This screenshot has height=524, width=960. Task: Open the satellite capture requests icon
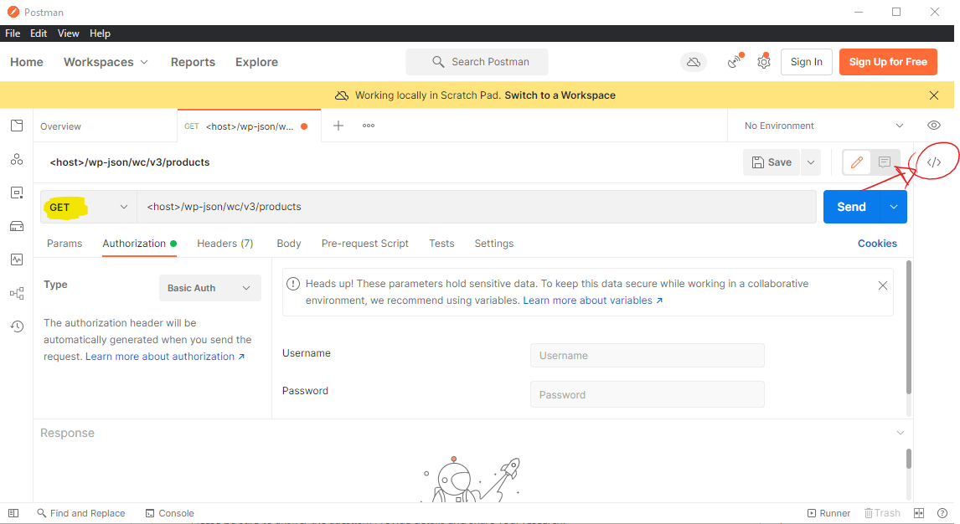click(735, 62)
